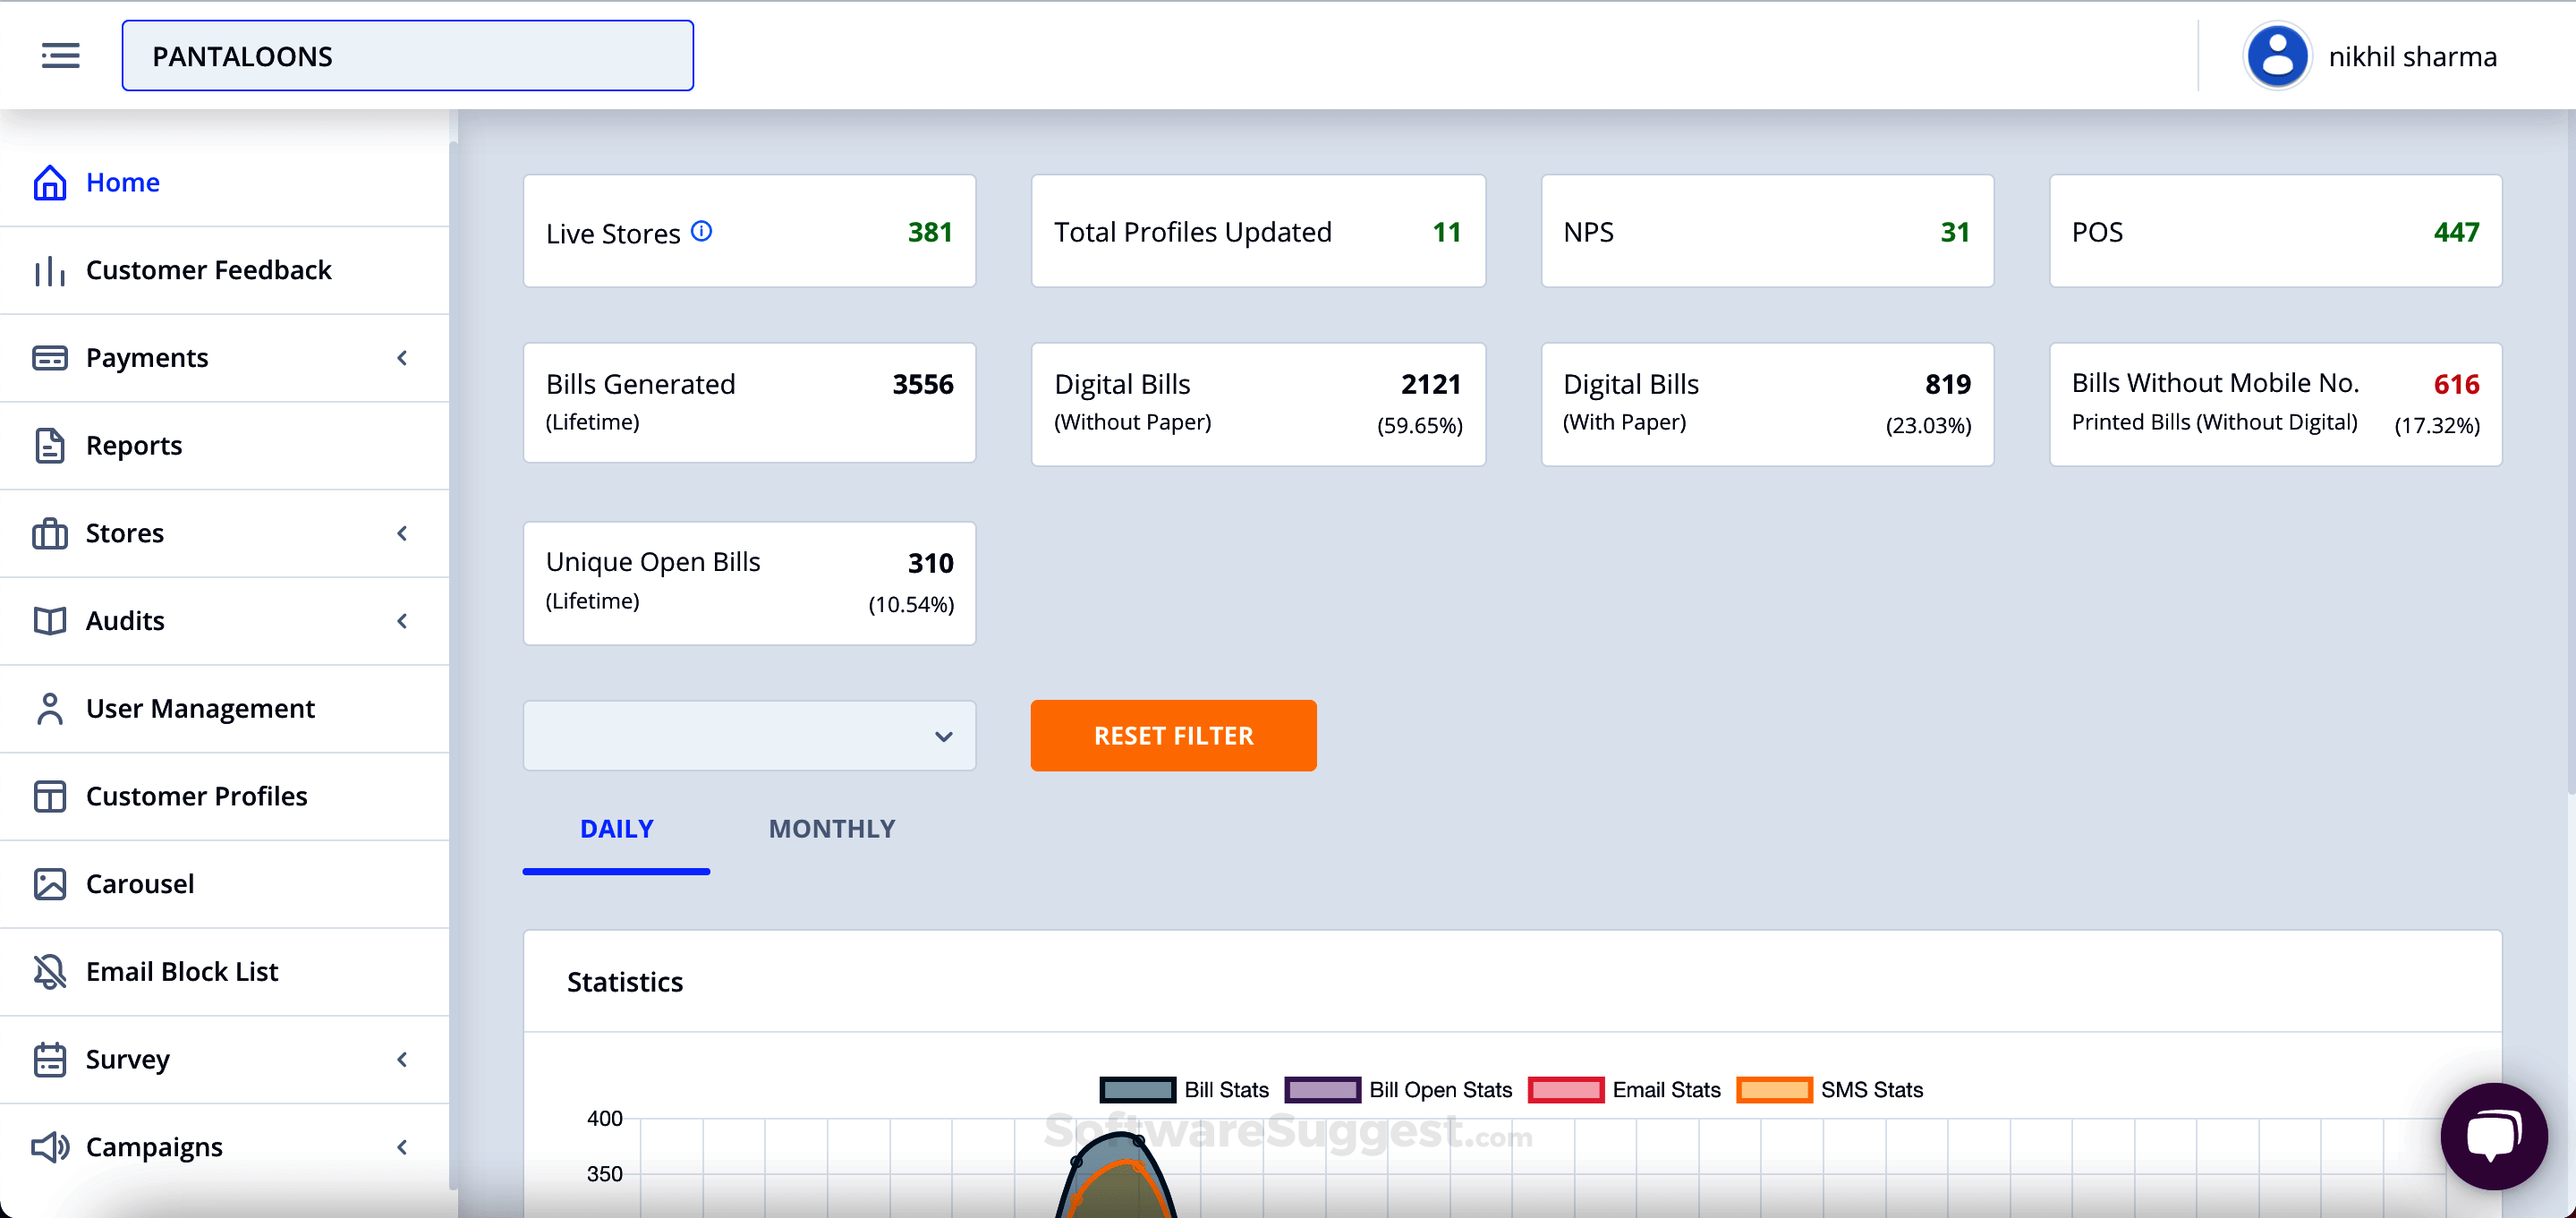Open Customer Profiles from sidebar
The height and width of the screenshot is (1218, 2576).
197,796
